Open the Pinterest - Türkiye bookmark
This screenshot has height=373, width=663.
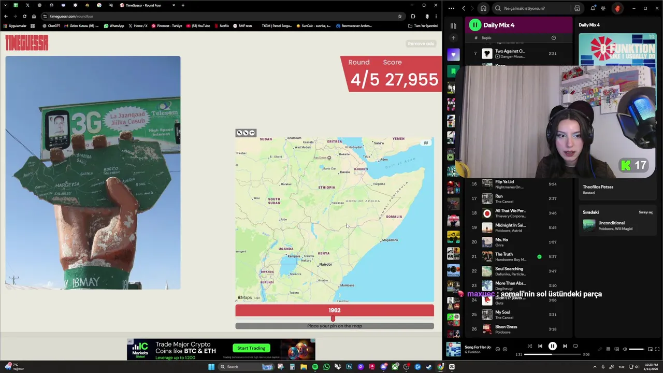(167, 26)
